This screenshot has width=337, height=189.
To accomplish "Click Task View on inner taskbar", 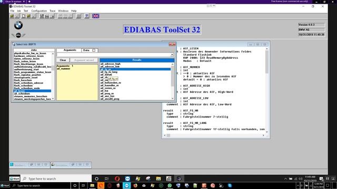I will (x=106, y=178).
